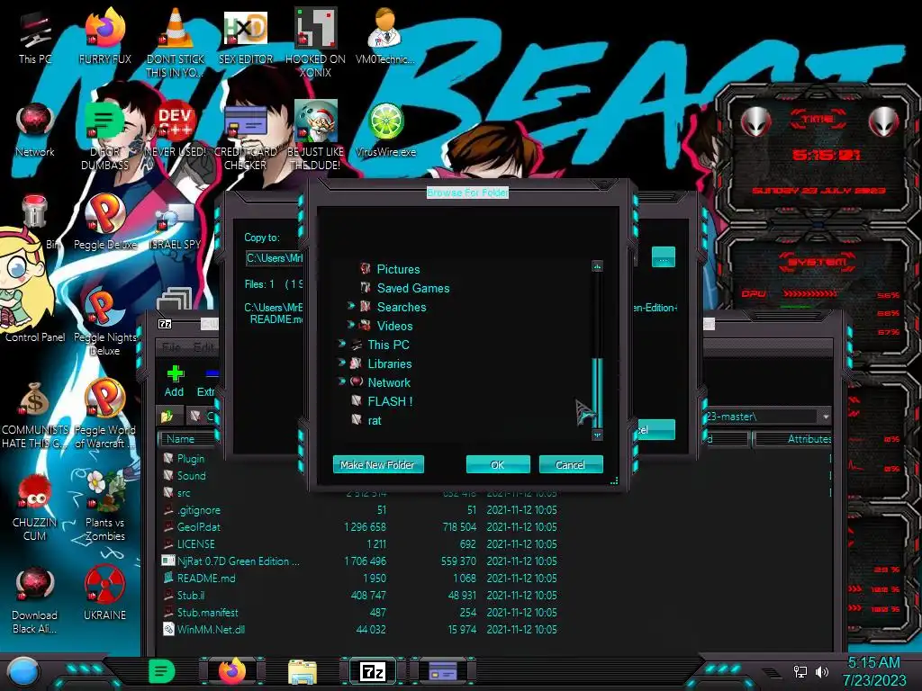Image resolution: width=922 pixels, height=691 pixels.
Task: Click the green Add button in 7-Zip
Action: point(174,381)
